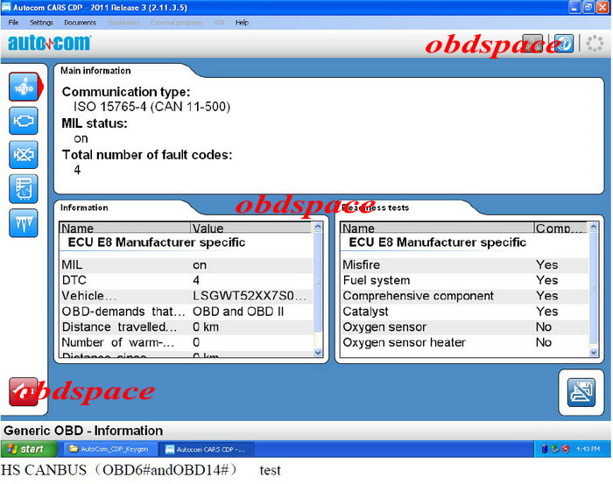
Task: Click down arrow of Readiness tests scrollbar
Action: (x=594, y=353)
